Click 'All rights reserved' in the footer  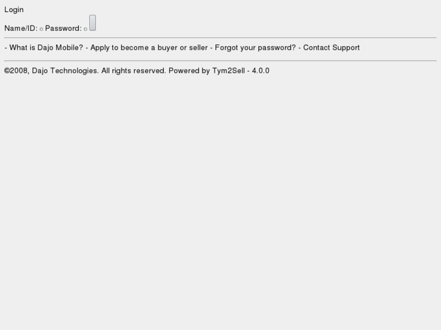click(x=133, y=71)
